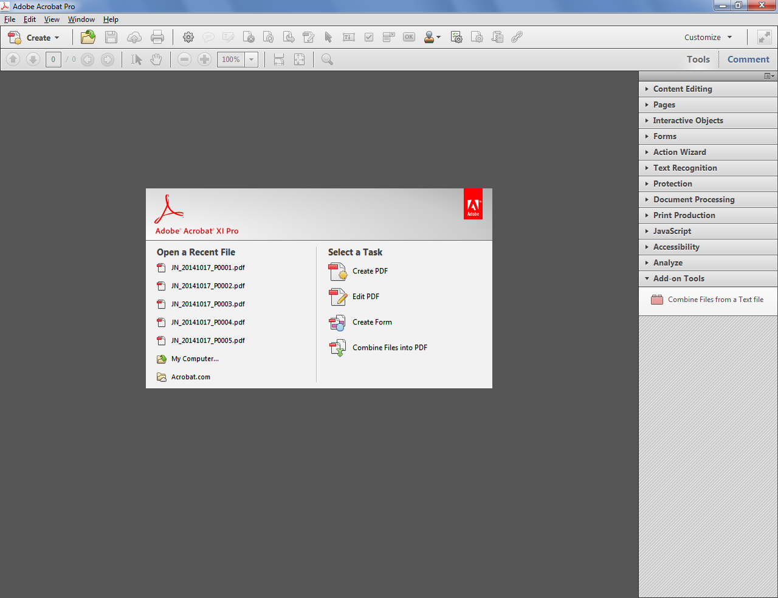The image size is (778, 598).
Task: Open the Edit menu
Action: click(29, 19)
